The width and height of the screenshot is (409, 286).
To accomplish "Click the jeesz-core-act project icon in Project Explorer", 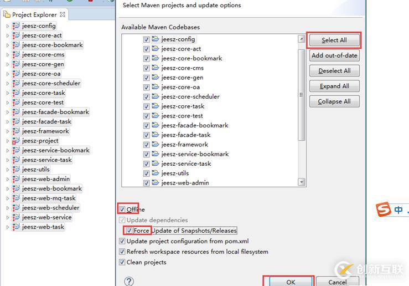I will click(16, 35).
